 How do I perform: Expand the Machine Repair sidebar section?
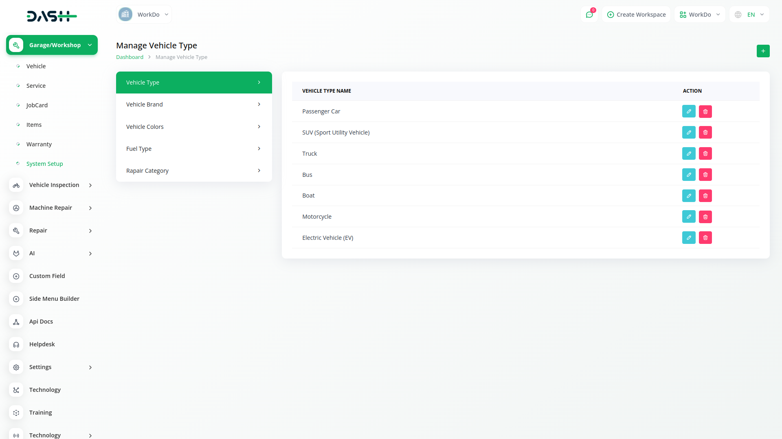[x=51, y=208]
